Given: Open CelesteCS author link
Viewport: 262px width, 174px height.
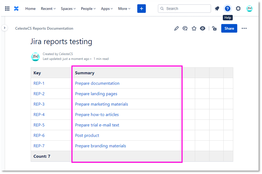Looking at the screenshot, I should point(66,54).
